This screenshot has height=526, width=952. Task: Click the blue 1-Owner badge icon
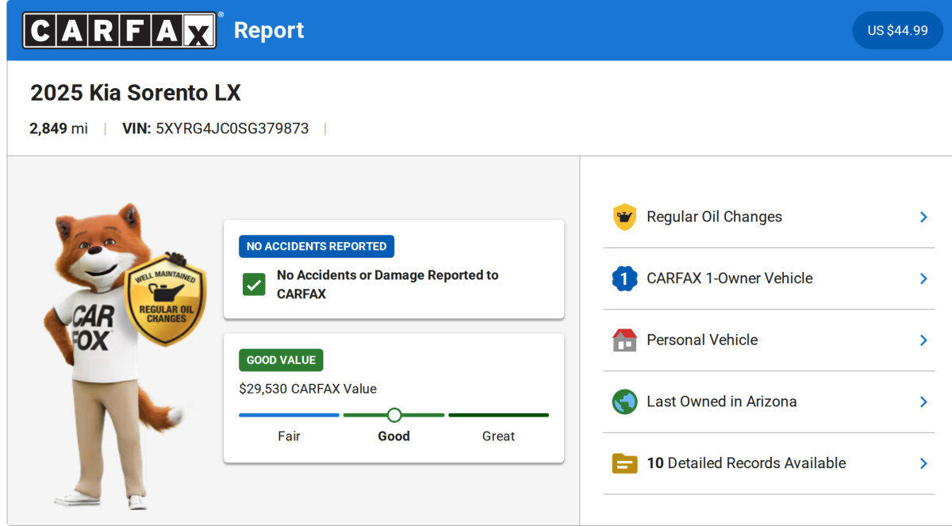coord(624,278)
